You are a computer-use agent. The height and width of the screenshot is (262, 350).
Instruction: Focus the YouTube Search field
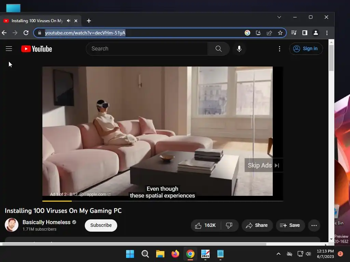coord(147,48)
